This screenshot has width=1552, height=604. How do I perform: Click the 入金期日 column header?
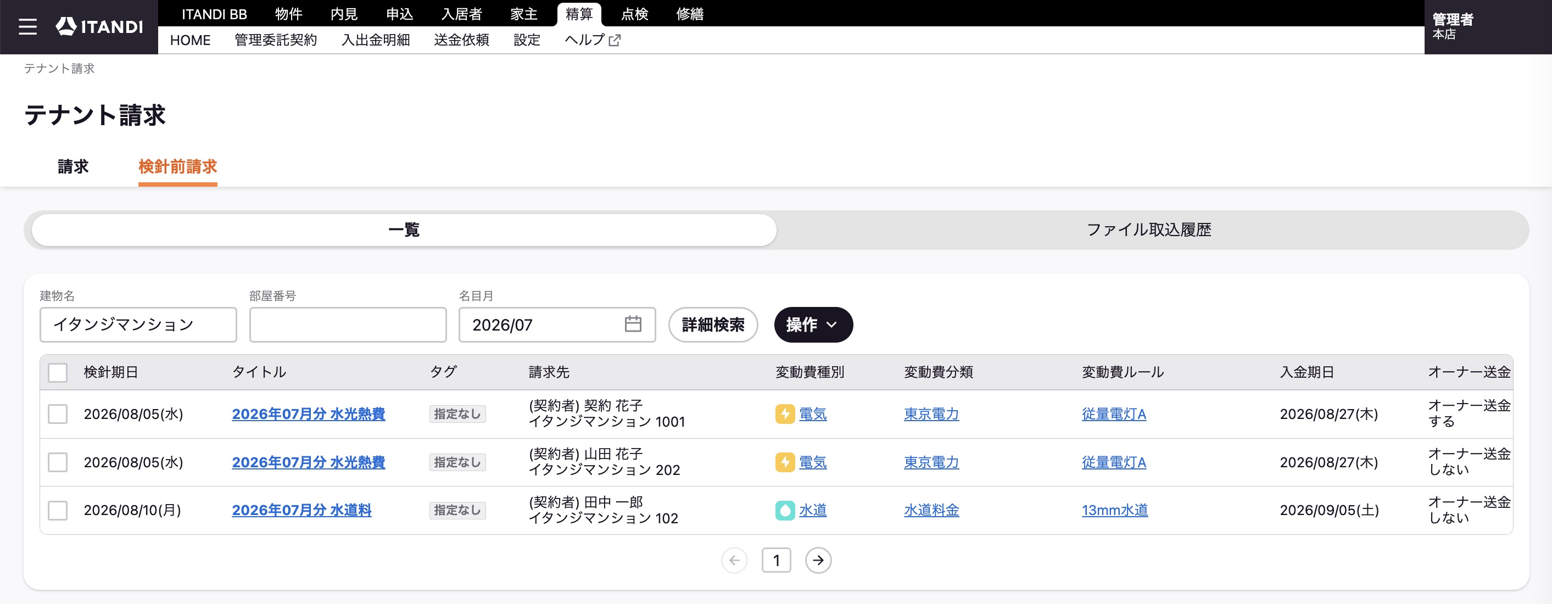click(1307, 372)
